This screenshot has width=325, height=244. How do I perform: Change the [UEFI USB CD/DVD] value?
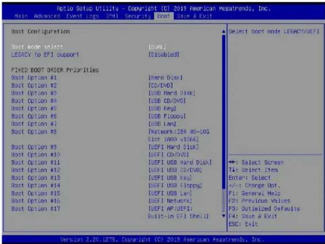pos(175,170)
